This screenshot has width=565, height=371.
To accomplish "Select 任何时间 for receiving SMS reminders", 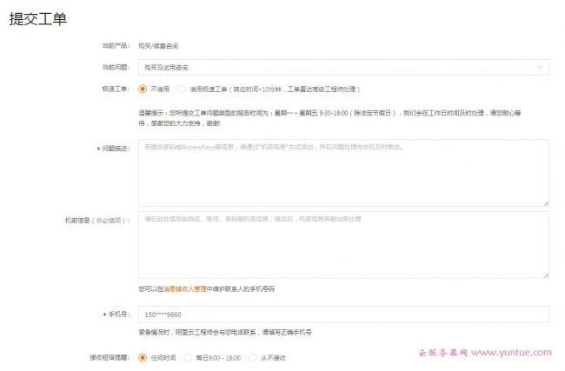I will click(x=143, y=357).
